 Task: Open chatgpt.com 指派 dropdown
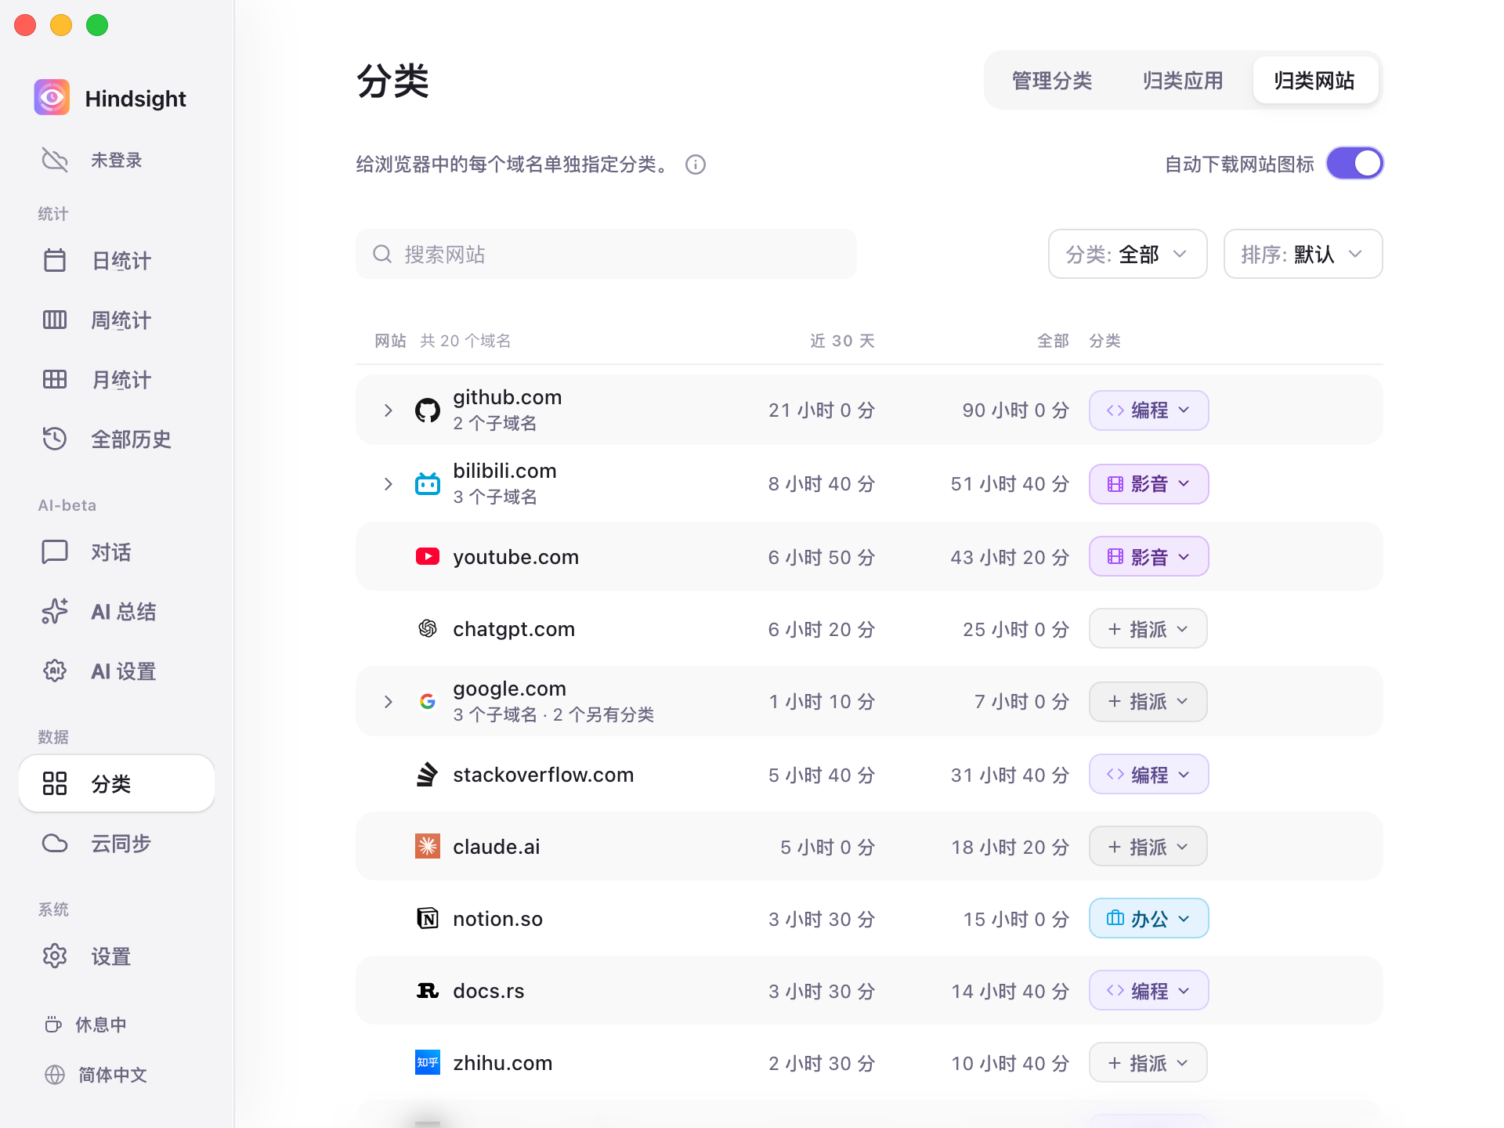(1148, 628)
